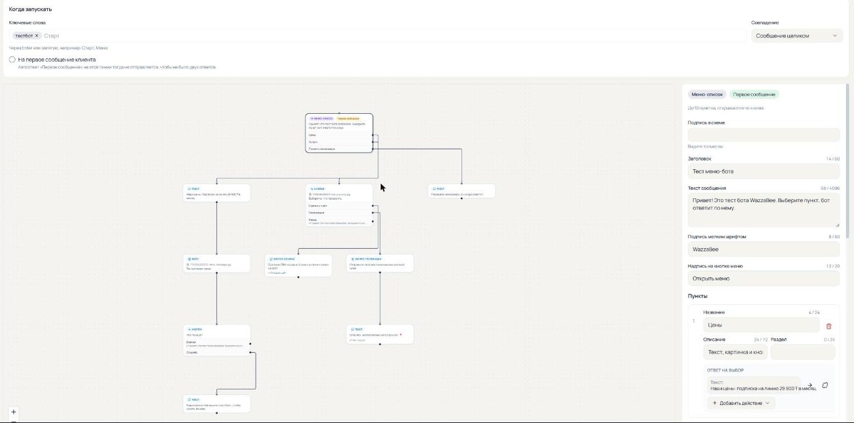Select the Файл node on canvas
The height and width of the screenshot is (423, 854).
click(217, 263)
